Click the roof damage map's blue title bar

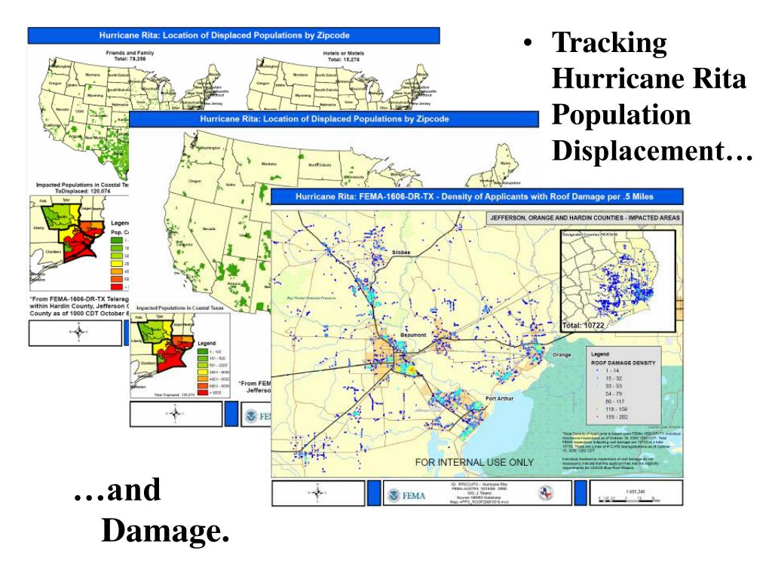[x=477, y=197]
